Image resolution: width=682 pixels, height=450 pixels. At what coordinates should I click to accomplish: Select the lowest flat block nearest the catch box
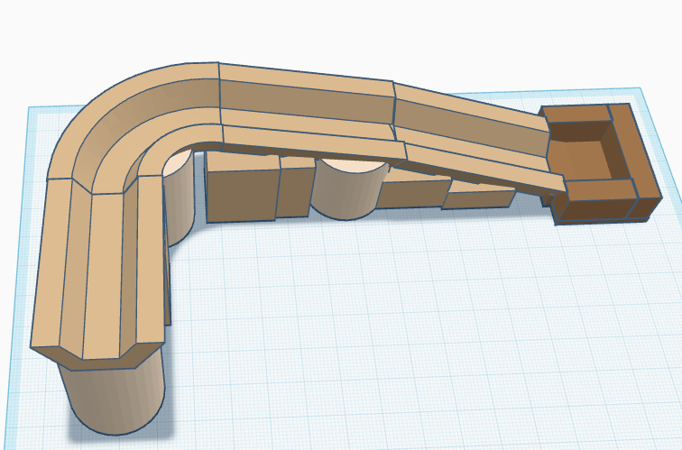click(478, 196)
